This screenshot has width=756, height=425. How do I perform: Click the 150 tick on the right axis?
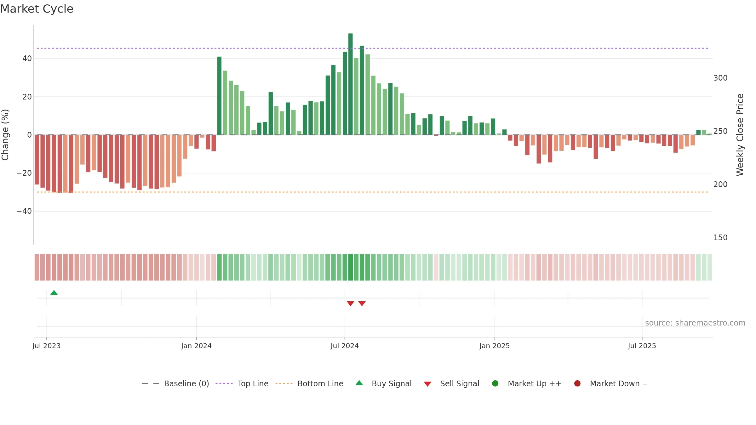(720, 238)
